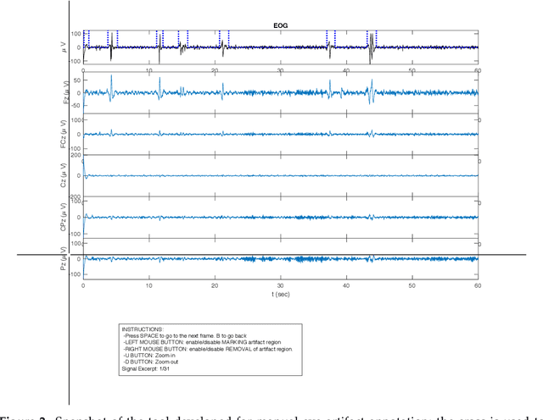Select the Pz channel y-axis label
The width and height of the screenshot is (543, 420).
(65, 258)
